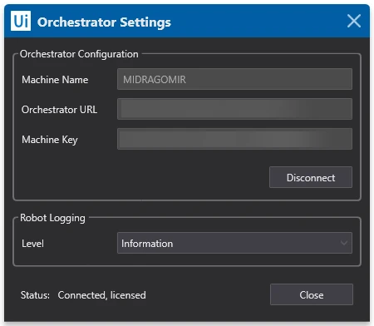
Task: Click the 'Connected, licensed' status text
Action: point(101,295)
